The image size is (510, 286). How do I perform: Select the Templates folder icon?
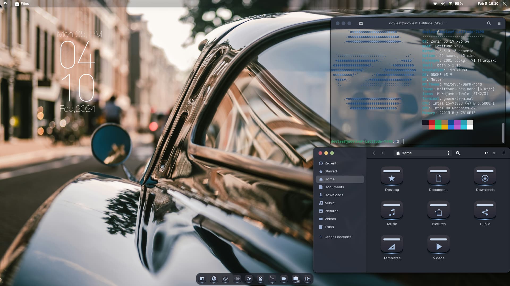(x=392, y=244)
